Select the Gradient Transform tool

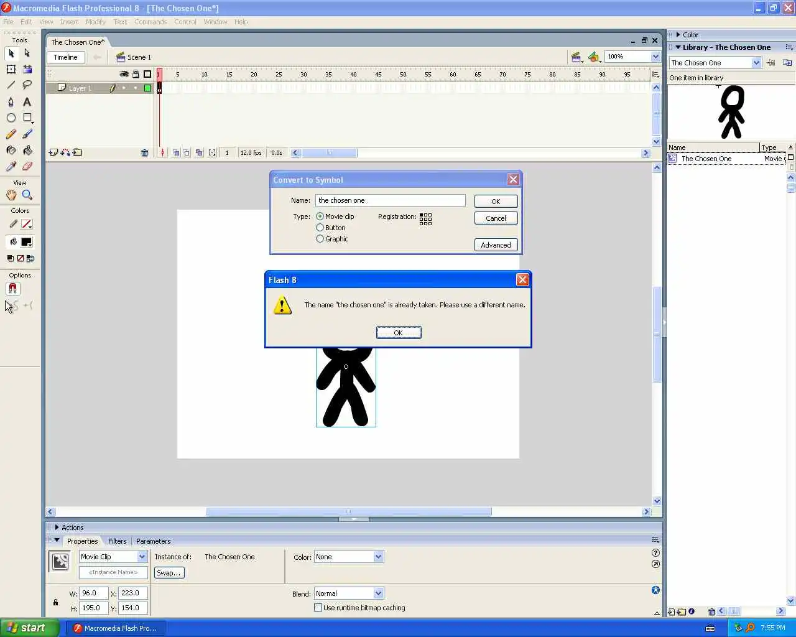(x=27, y=70)
